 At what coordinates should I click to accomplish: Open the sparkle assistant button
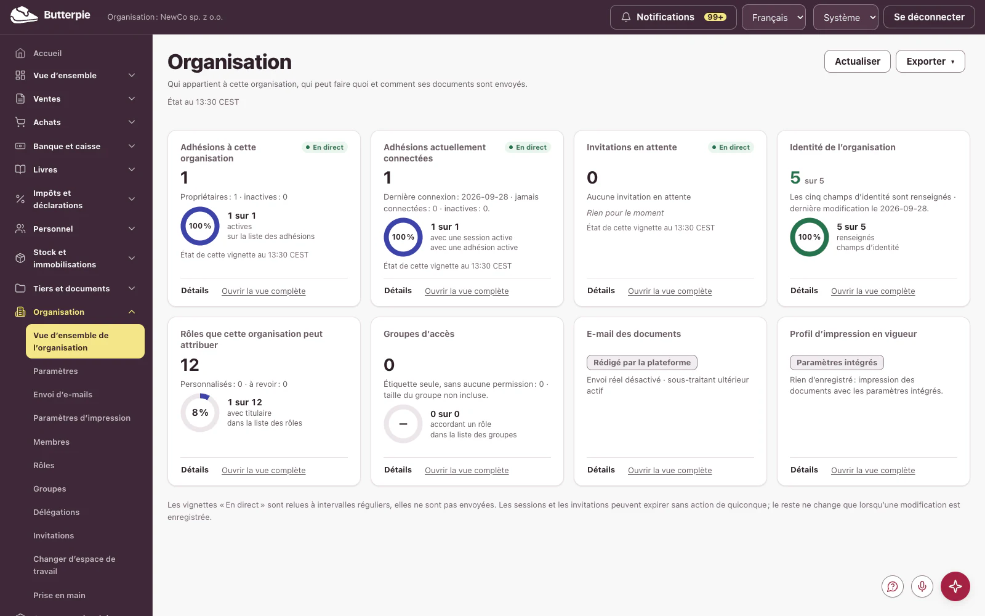955,586
